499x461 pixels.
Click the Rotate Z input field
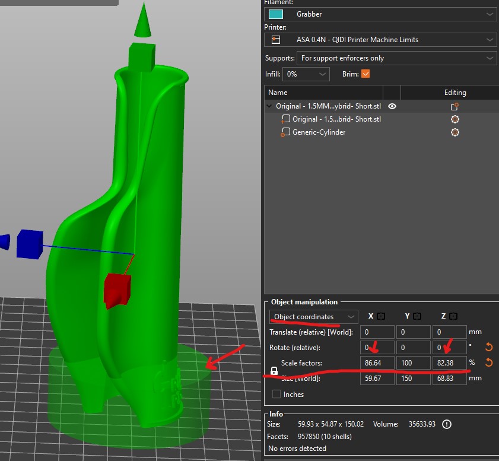pyautogui.click(x=450, y=348)
